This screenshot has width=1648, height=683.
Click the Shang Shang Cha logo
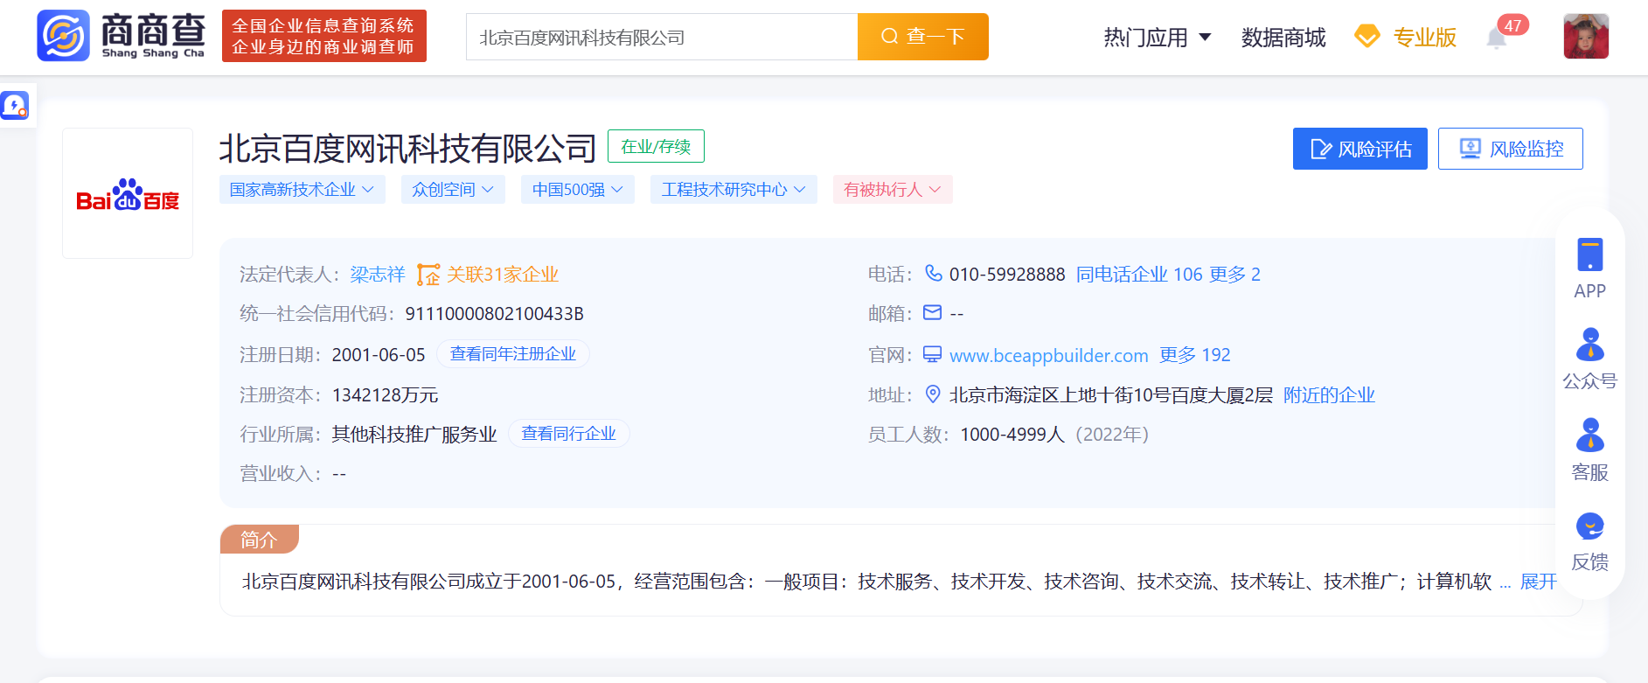pos(122,36)
